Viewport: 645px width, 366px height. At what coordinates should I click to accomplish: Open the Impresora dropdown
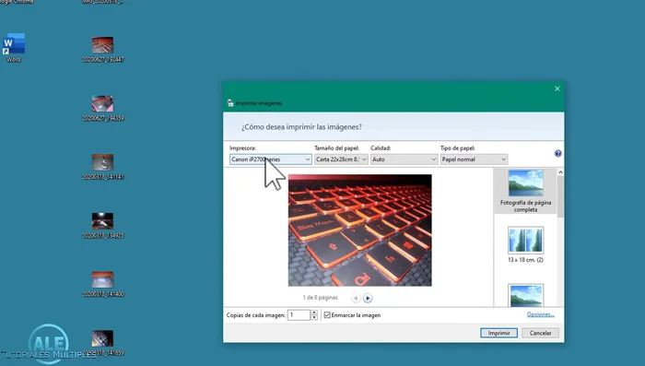pyautogui.click(x=271, y=159)
